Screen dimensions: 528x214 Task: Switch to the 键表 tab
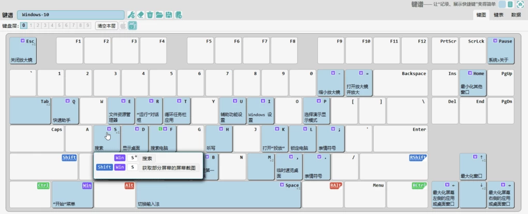[498, 15]
